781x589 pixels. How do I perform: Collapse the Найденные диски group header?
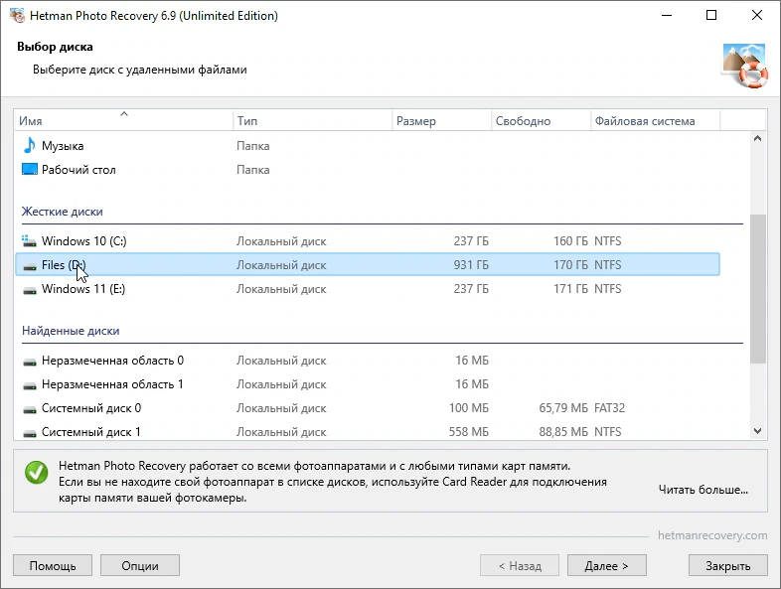(x=71, y=331)
